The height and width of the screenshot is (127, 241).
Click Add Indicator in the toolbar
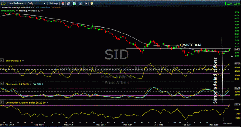(17, 3)
